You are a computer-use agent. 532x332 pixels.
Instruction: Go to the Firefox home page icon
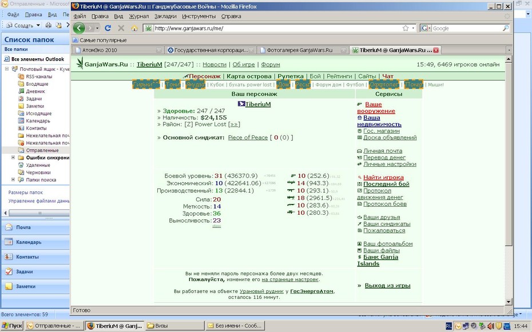[134, 28]
